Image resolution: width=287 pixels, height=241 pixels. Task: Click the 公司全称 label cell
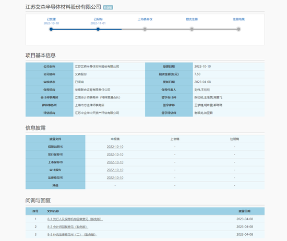[x=50, y=67]
